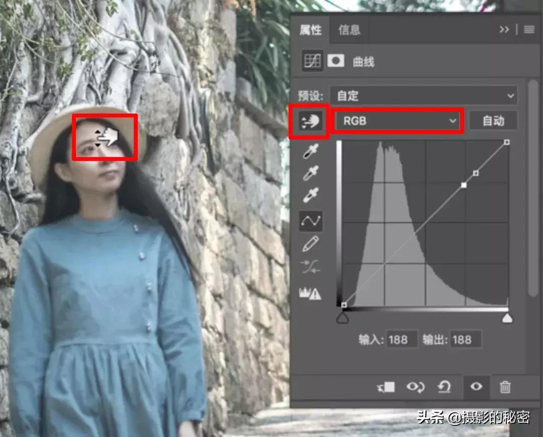Select the layer mask icon

335,61
